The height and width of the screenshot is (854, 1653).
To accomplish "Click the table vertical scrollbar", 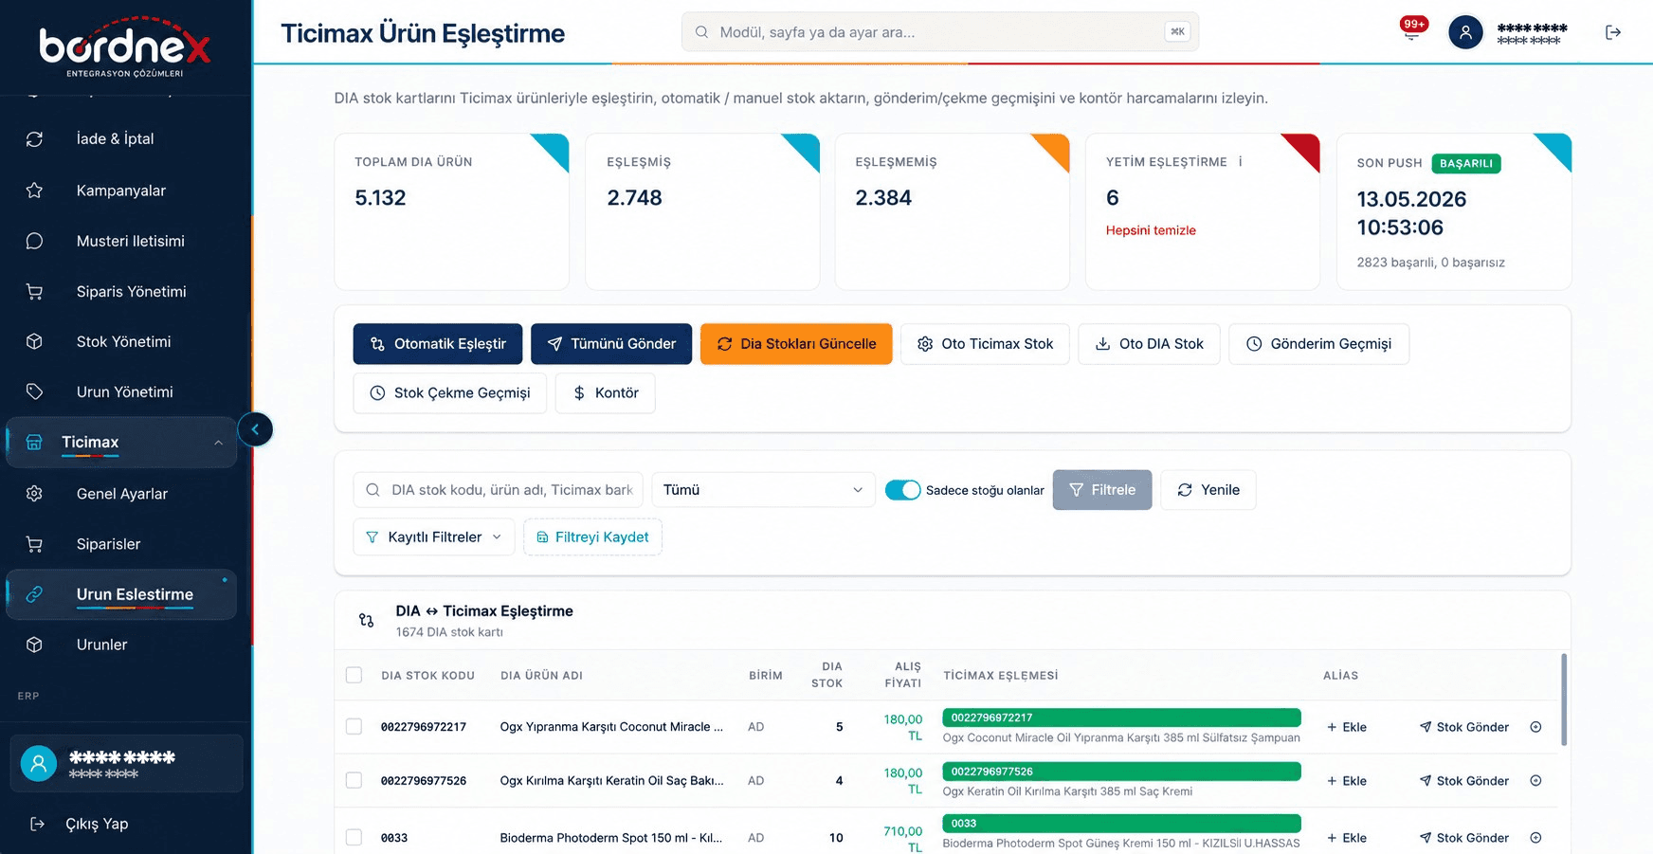I will pos(1564,700).
